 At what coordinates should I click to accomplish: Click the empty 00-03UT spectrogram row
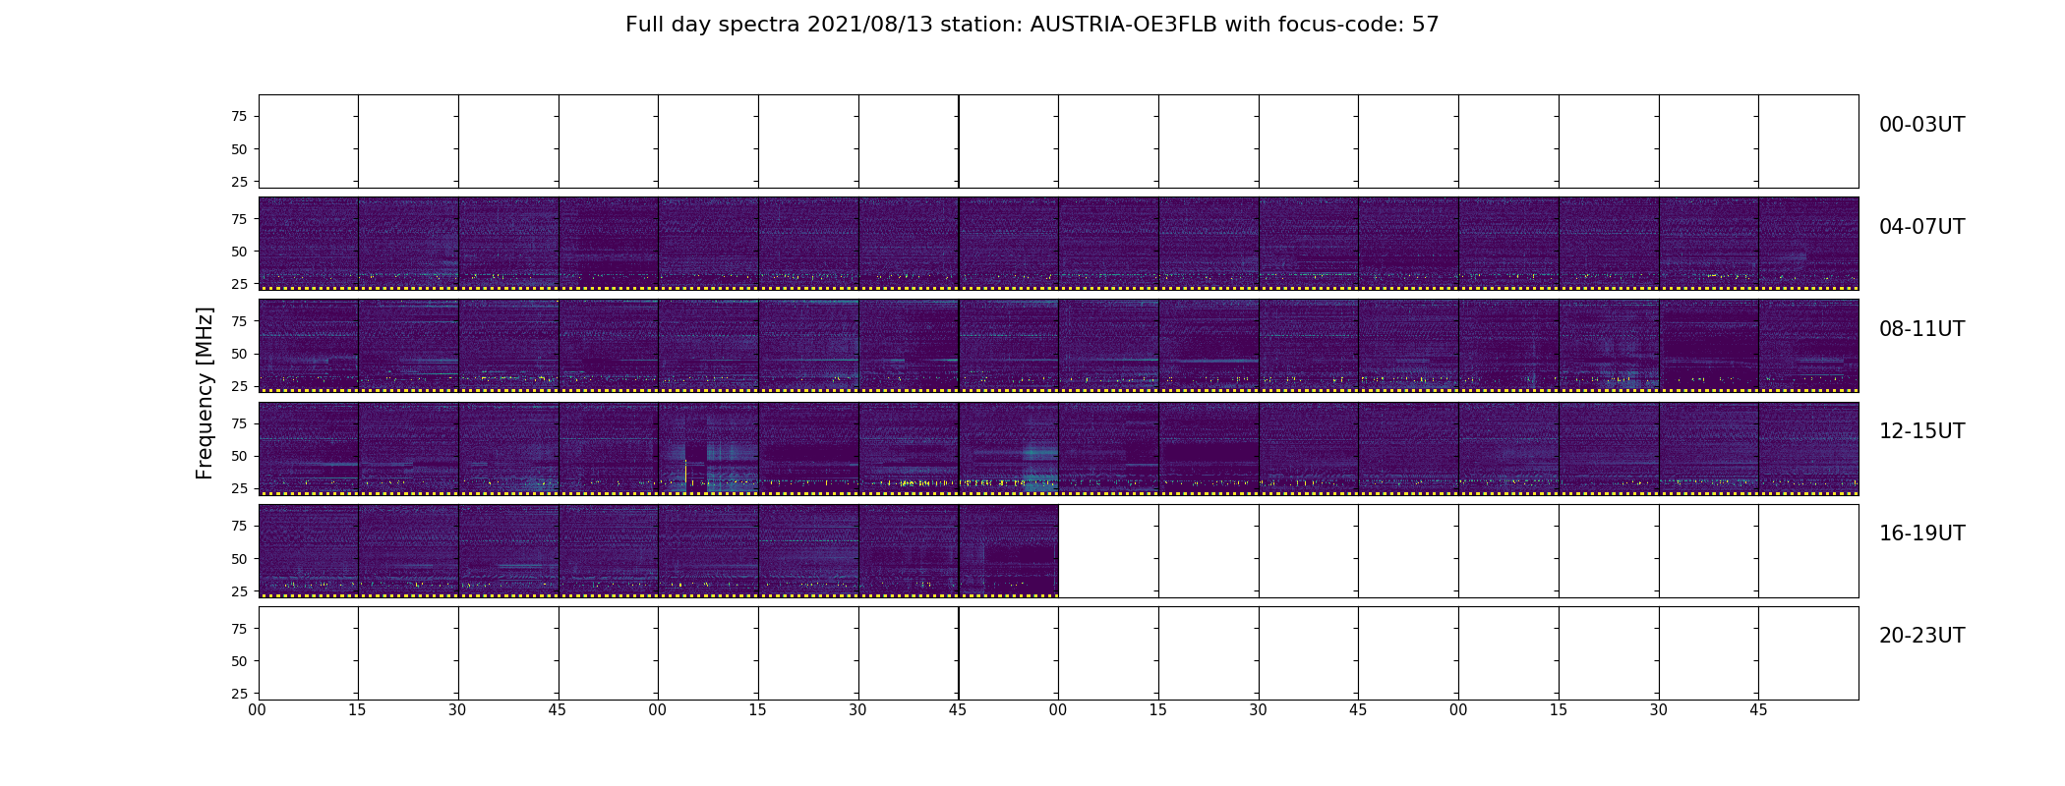tap(1058, 141)
